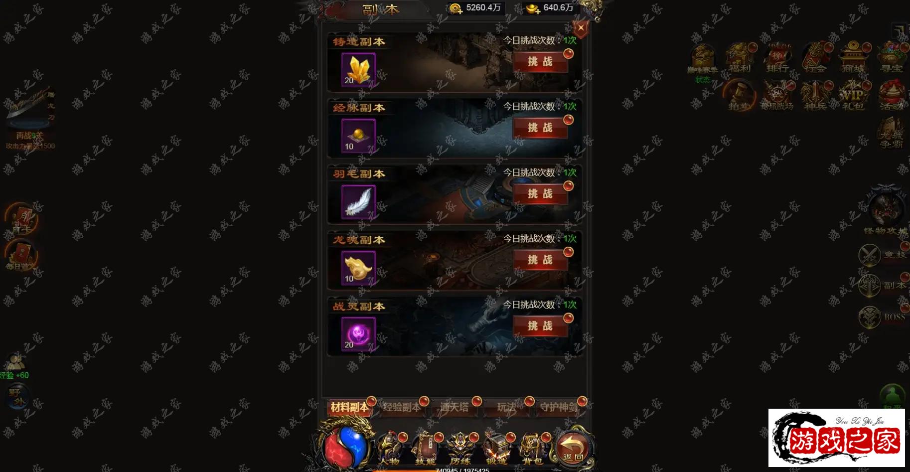Image resolution: width=910 pixels, height=472 pixels.
Task: Open the 锻造 forge icon
Action: pos(496,449)
